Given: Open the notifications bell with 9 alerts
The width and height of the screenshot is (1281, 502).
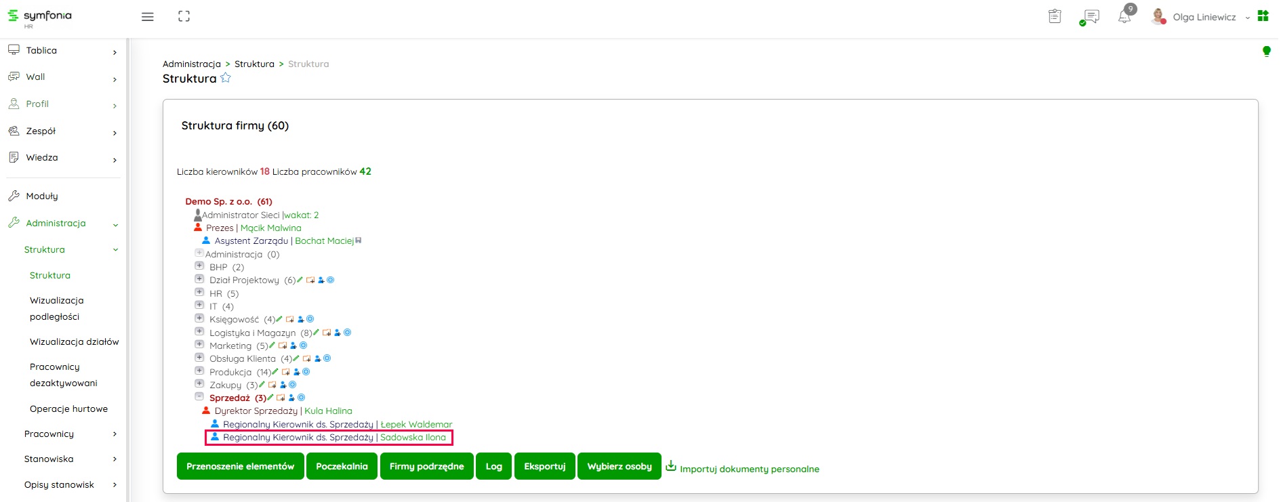Looking at the screenshot, I should click(x=1124, y=17).
